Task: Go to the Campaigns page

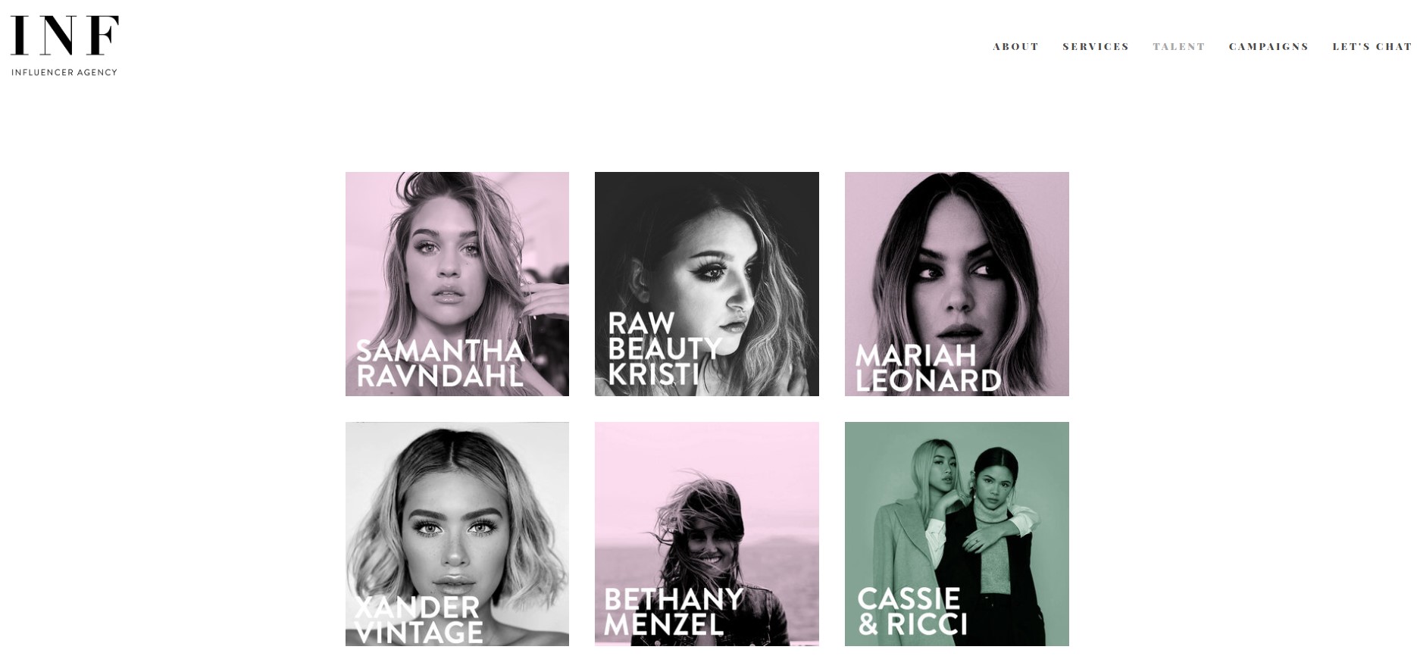Action: (x=1268, y=47)
